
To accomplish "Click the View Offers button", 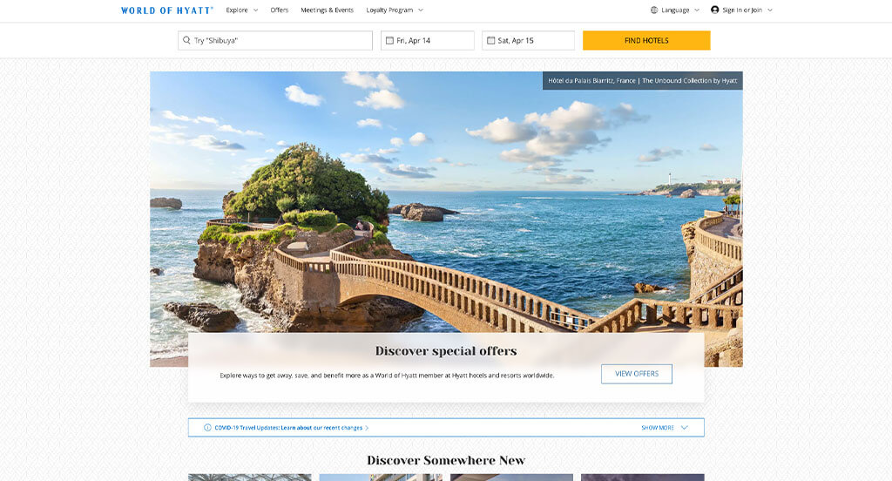I will coord(637,374).
